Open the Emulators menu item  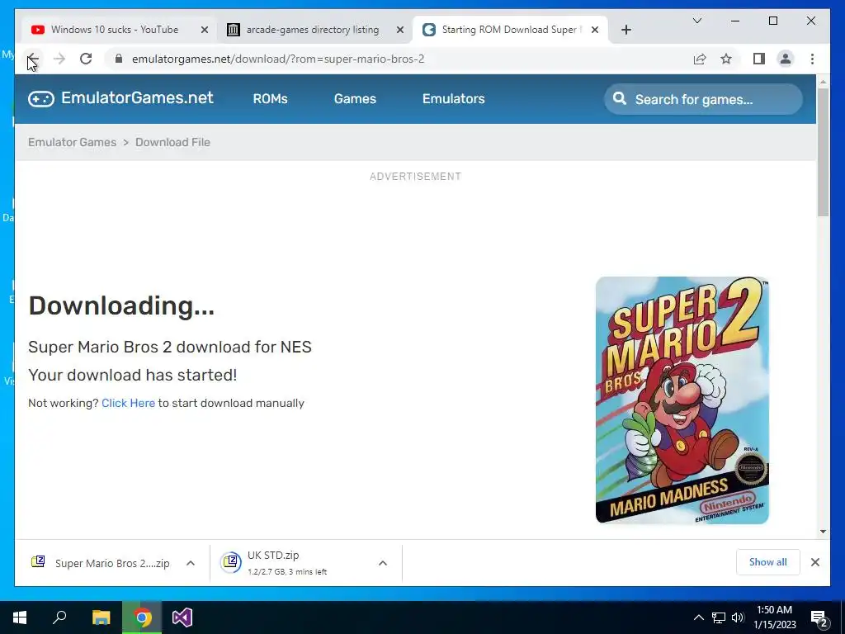pos(453,99)
